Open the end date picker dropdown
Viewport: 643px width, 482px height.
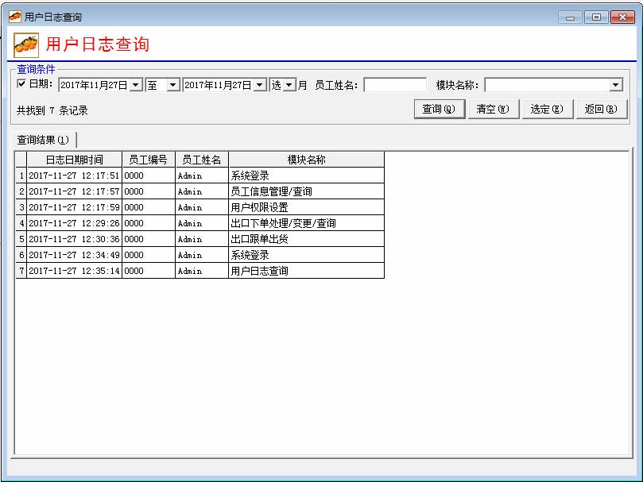[260, 85]
